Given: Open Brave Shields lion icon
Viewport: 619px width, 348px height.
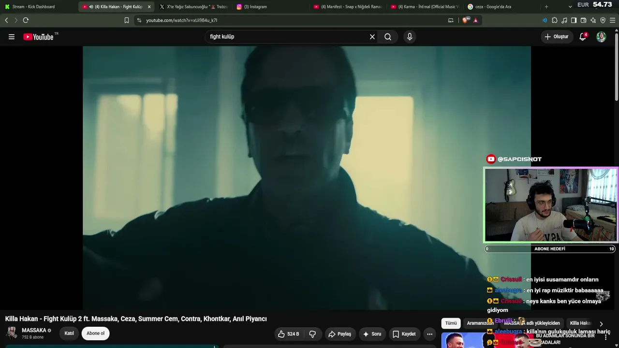Looking at the screenshot, I should pos(466,20).
